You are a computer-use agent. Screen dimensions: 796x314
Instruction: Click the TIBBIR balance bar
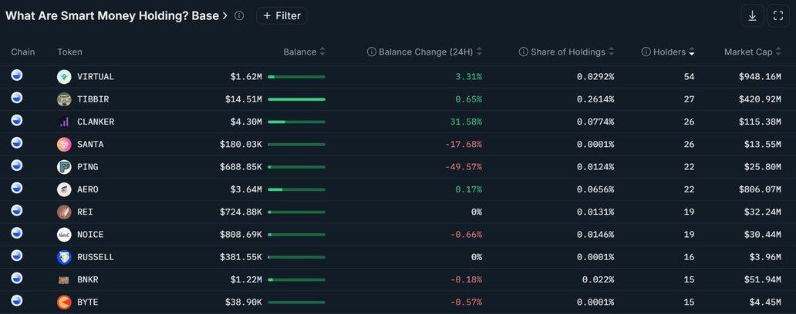click(x=296, y=99)
